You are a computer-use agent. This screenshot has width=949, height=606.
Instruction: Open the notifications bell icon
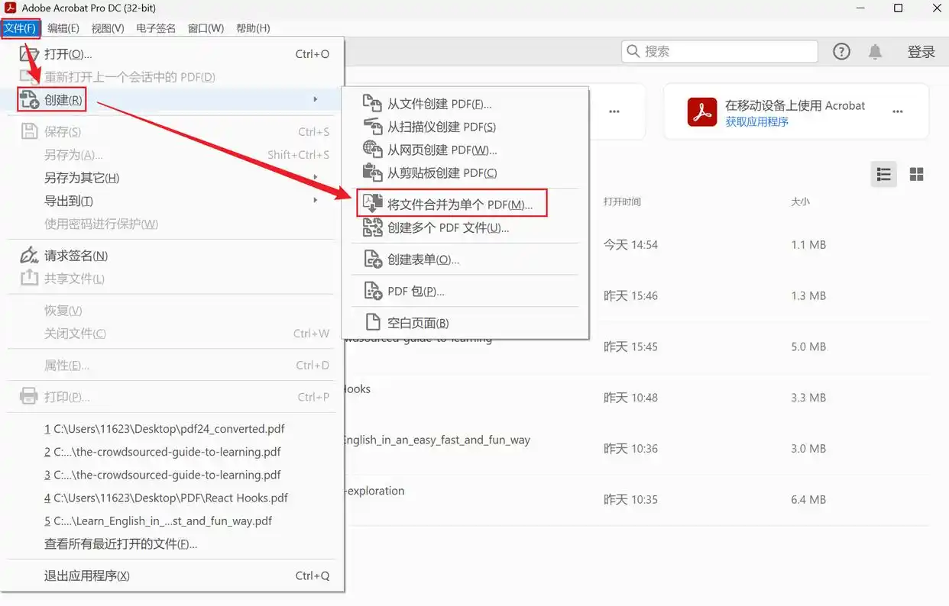(875, 51)
